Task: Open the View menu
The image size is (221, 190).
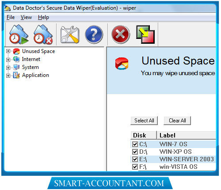Action: 26,17
